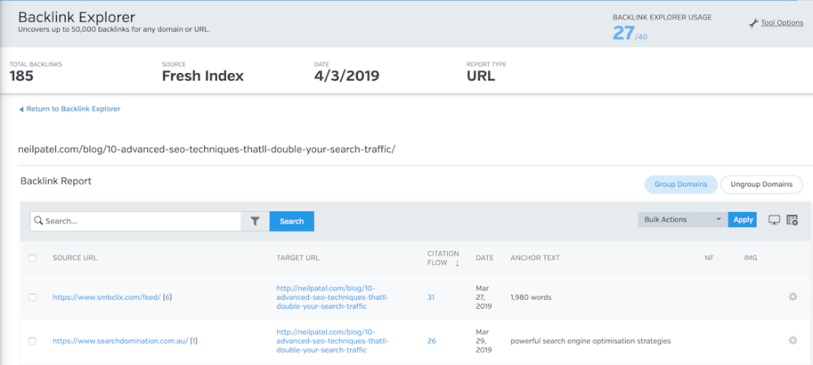Return to Backlink Explorer link
Screen dimensions: 813x365
pyautogui.click(x=73, y=109)
